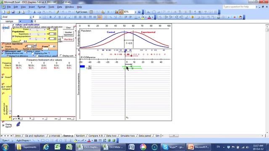
Task: Open the Fill Color dropdown arrow
Action: point(146,17)
